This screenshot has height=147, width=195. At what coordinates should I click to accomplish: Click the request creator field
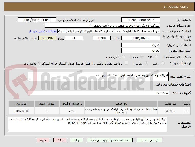pos(109,31)
